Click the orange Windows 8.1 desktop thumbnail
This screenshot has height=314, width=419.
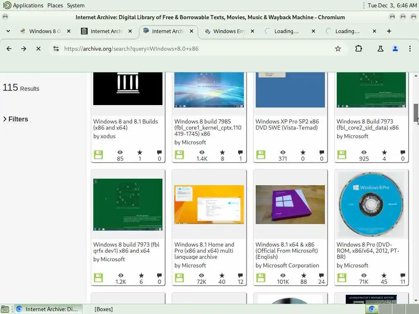pos(209,204)
